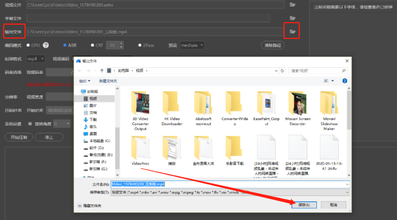Expand the 组织 dropdown menu
This screenshot has width=397, height=220.
point(85,81)
